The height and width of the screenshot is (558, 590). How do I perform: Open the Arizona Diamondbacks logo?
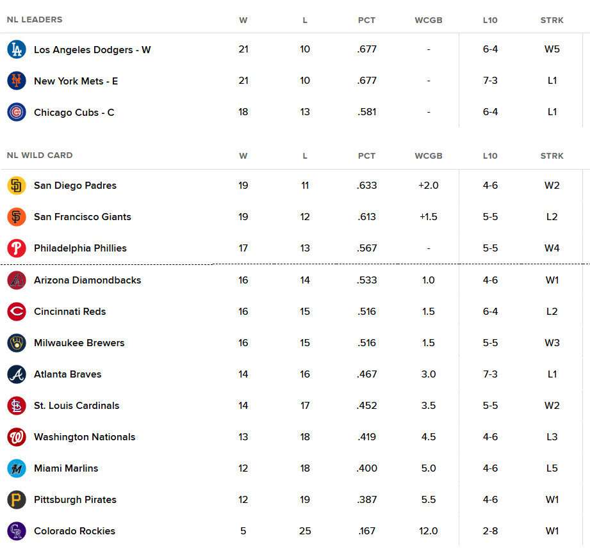[x=17, y=280]
